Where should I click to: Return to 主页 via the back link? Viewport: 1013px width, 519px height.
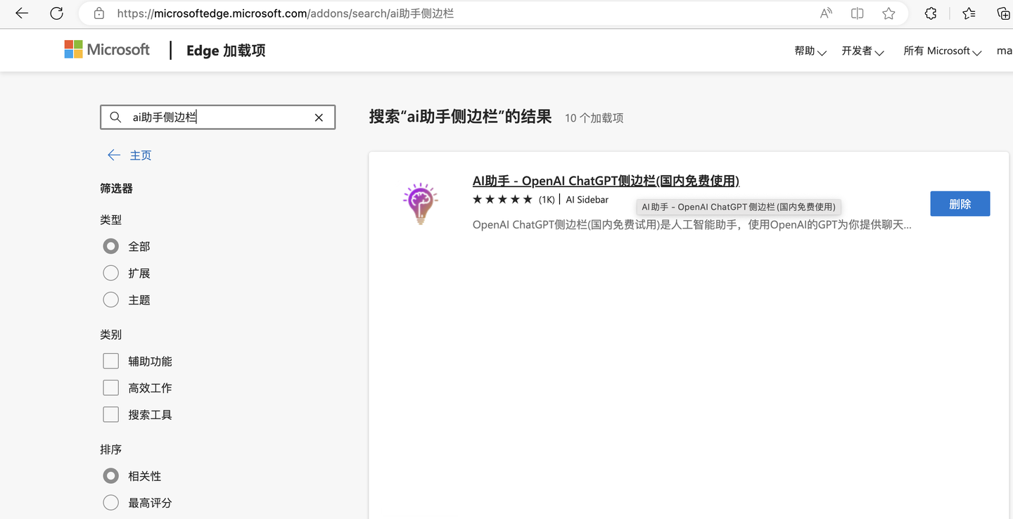click(129, 155)
